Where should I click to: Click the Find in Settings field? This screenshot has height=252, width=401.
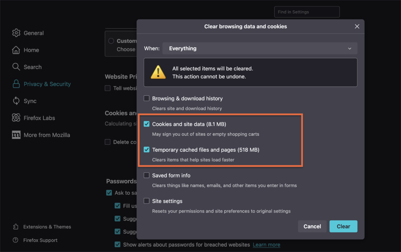pyautogui.click(x=307, y=12)
